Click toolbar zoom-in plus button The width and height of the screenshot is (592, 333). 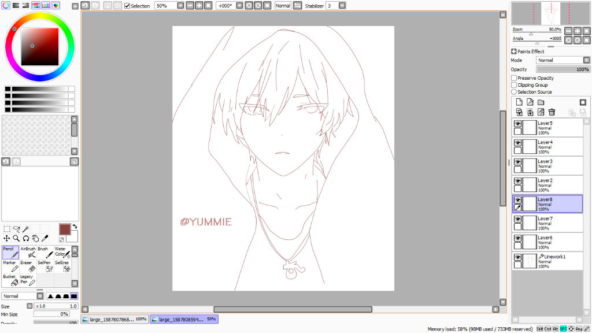199,6
